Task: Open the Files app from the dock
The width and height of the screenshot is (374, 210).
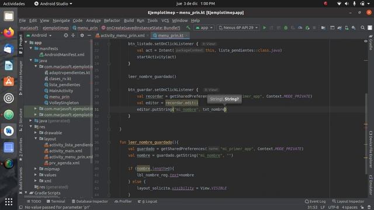Action: coord(9,16)
